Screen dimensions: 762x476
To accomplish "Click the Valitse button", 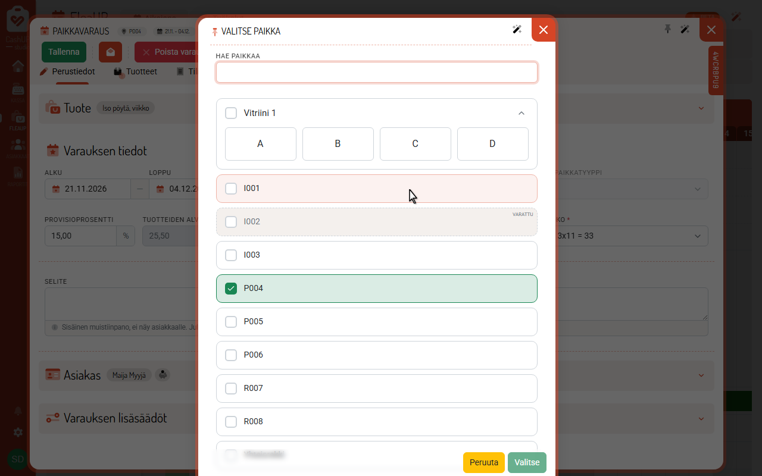I will tap(527, 462).
